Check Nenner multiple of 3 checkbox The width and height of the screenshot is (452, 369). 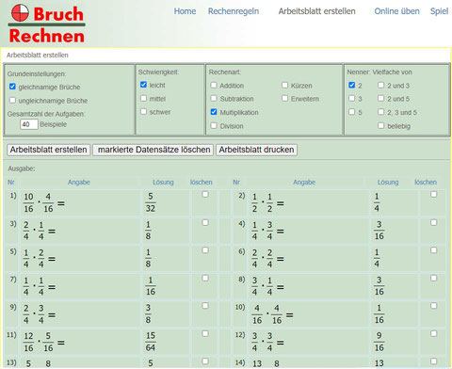[x=352, y=98]
